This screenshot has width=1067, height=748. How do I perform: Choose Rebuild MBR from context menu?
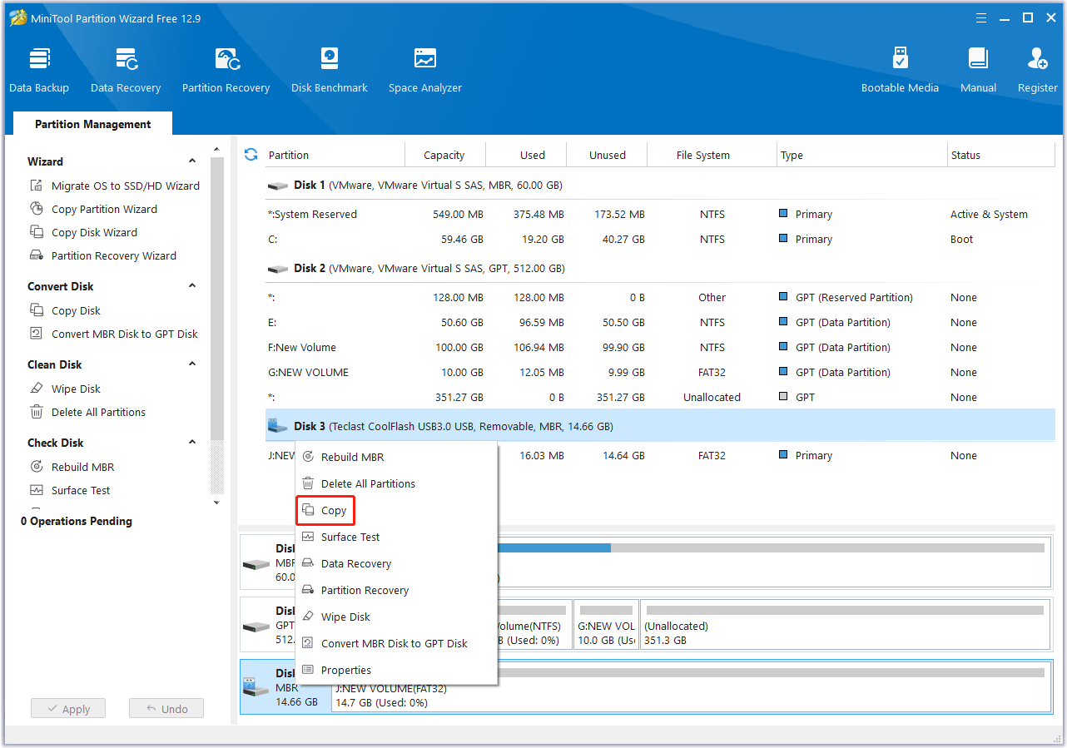tap(396, 457)
